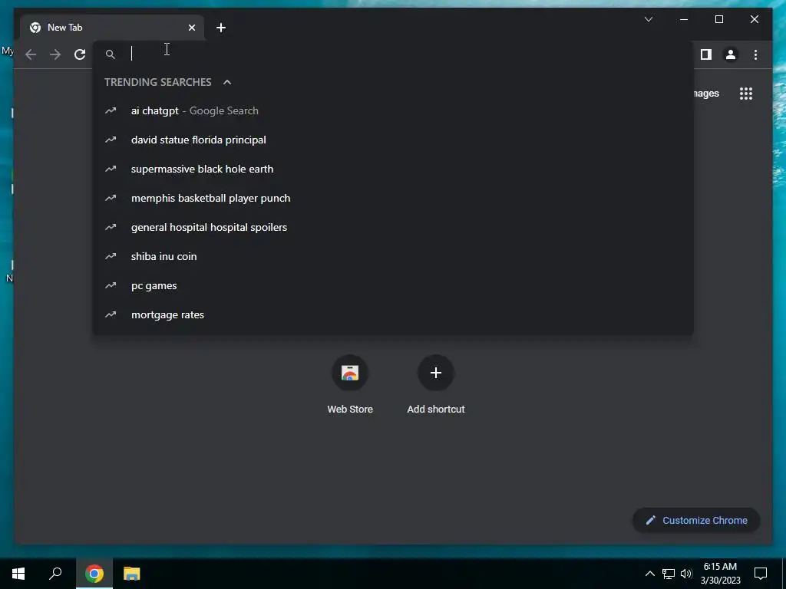Show hidden system tray icons
Image resolution: width=786 pixels, height=589 pixels.
pos(649,574)
